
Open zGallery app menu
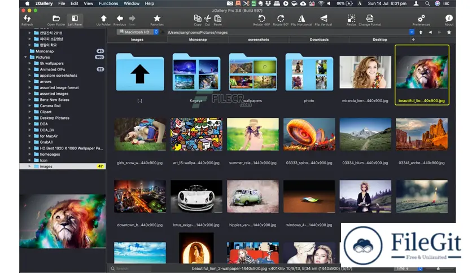(44, 3)
